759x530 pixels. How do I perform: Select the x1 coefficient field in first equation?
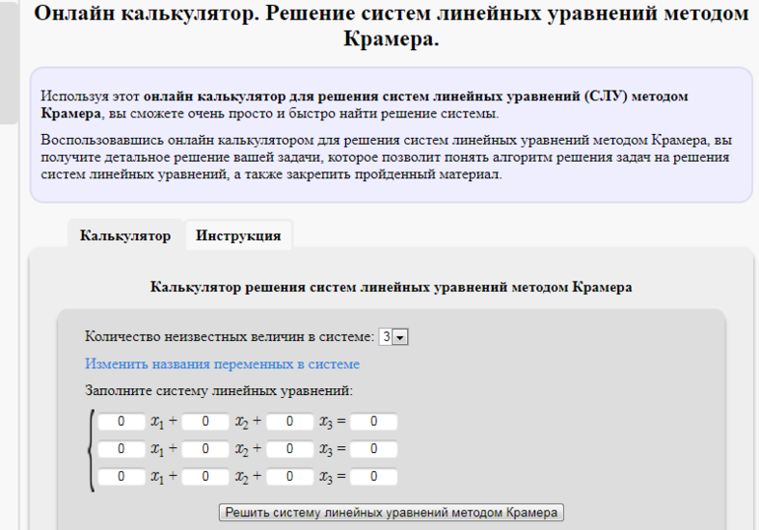[121, 422]
